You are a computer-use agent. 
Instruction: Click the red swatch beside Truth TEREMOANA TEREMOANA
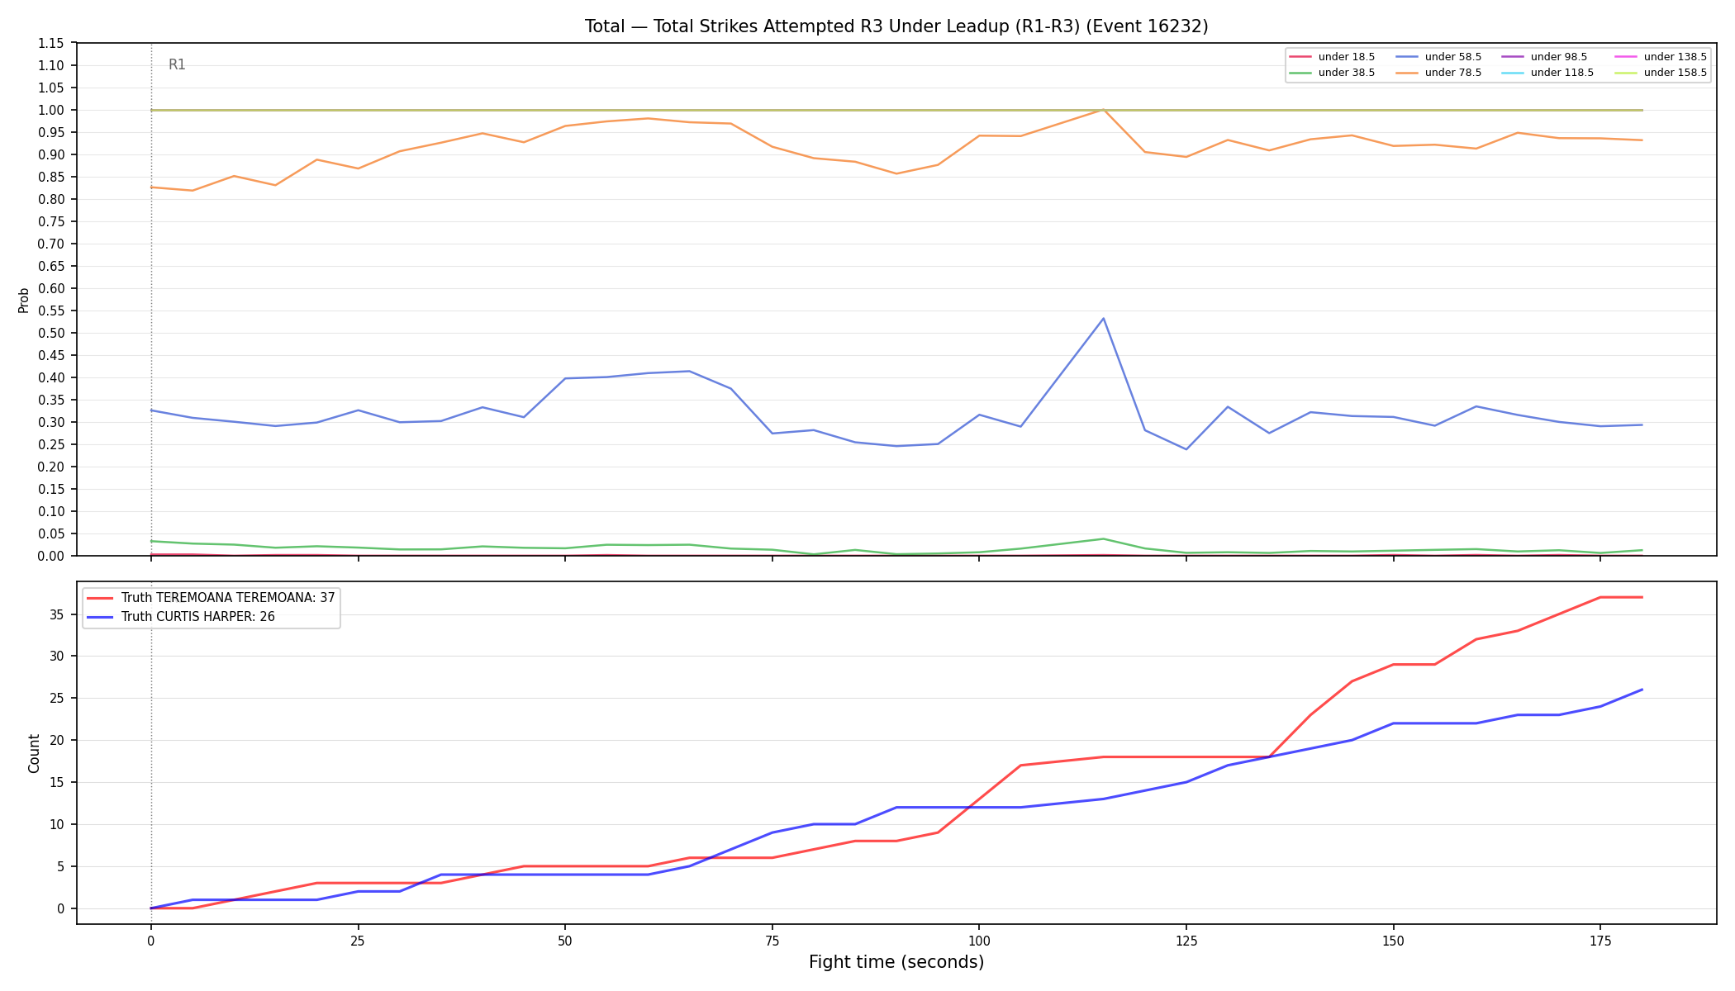pos(100,598)
